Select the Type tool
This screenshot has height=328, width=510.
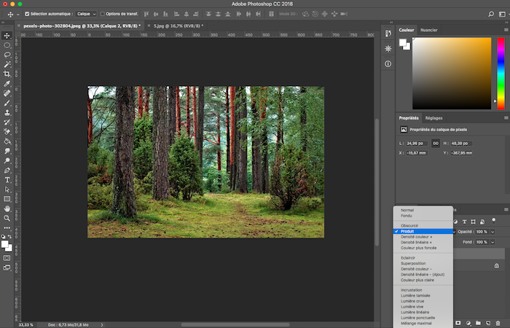pyautogui.click(x=7, y=180)
